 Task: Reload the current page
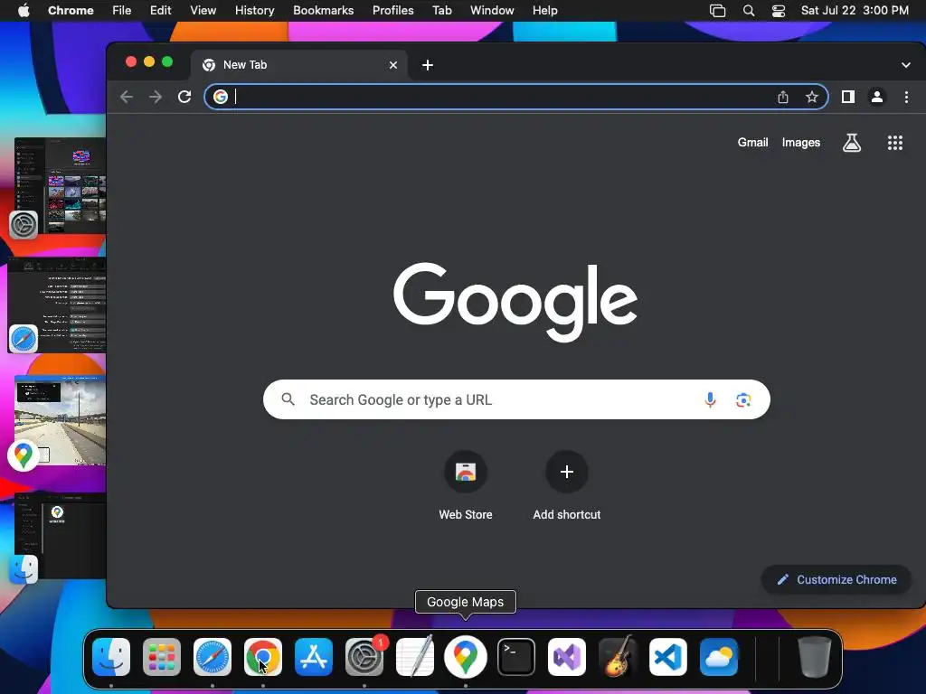coord(184,97)
